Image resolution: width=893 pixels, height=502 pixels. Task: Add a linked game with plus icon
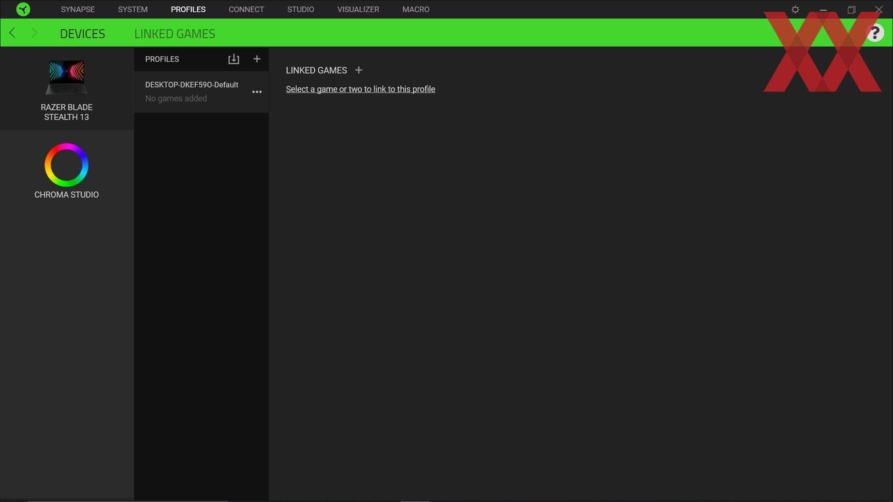point(359,70)
